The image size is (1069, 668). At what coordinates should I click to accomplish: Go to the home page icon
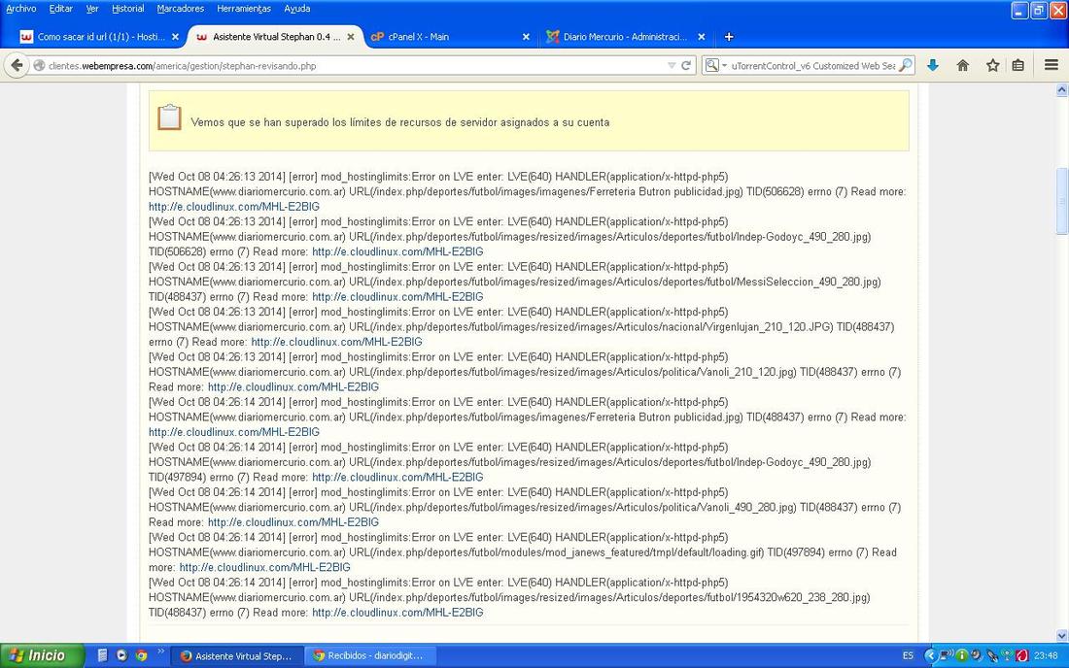(963, 65)
